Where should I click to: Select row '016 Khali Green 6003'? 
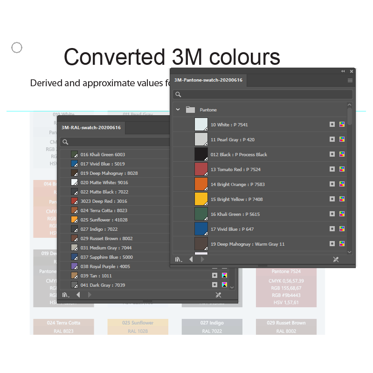coord(115,154)
